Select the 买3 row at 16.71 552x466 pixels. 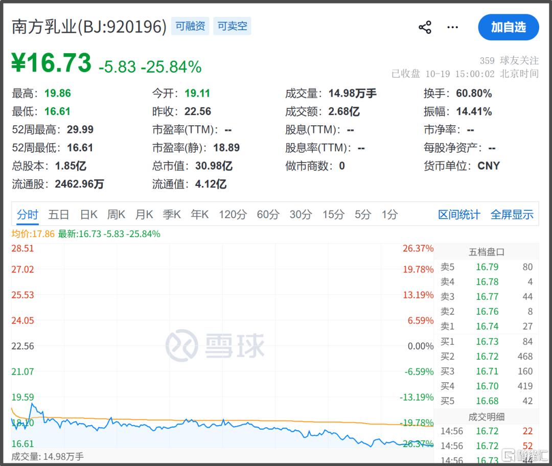tap(487, 371)
